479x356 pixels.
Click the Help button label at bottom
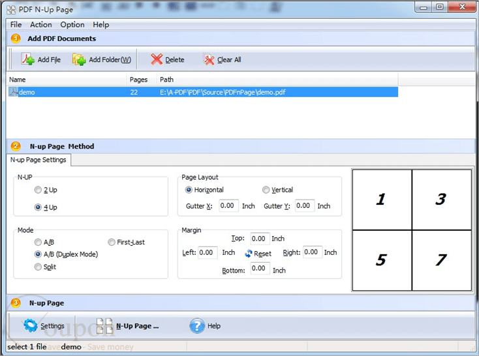[x=214, y=326]
